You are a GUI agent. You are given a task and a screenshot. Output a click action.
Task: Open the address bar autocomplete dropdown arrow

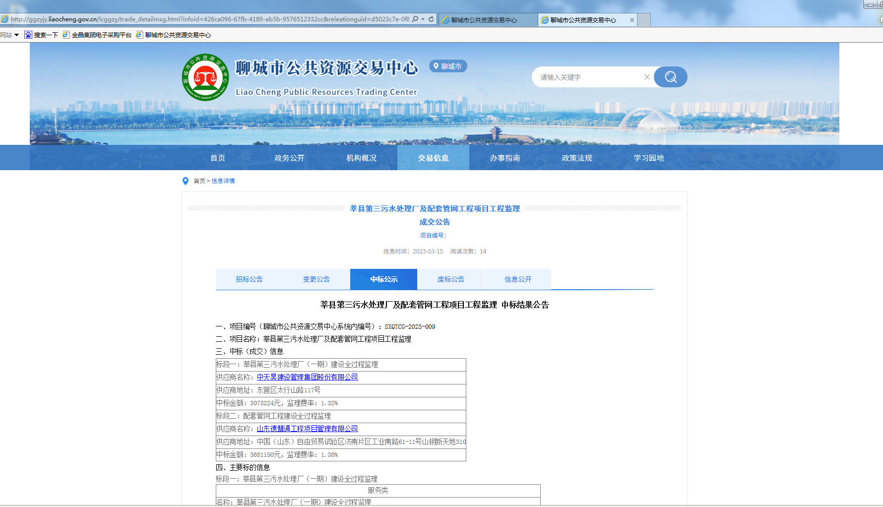[423, 19]
